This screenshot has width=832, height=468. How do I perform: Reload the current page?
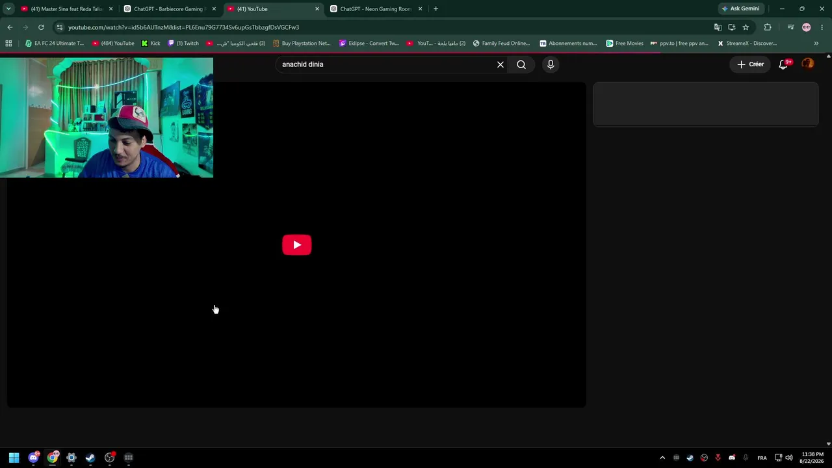41,27
